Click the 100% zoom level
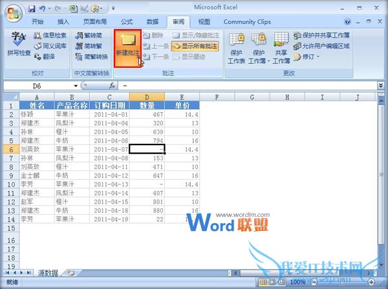The width and height of the screenshot is (388, 289). tap(297, 282)
